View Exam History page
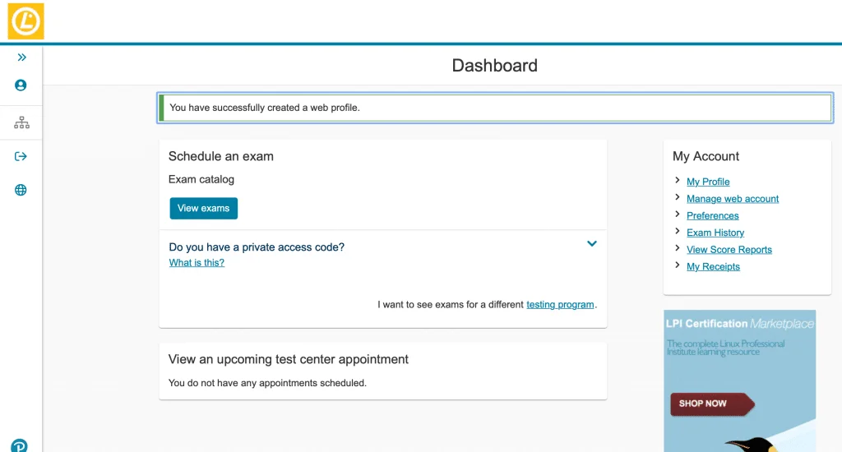 point(715,233)
